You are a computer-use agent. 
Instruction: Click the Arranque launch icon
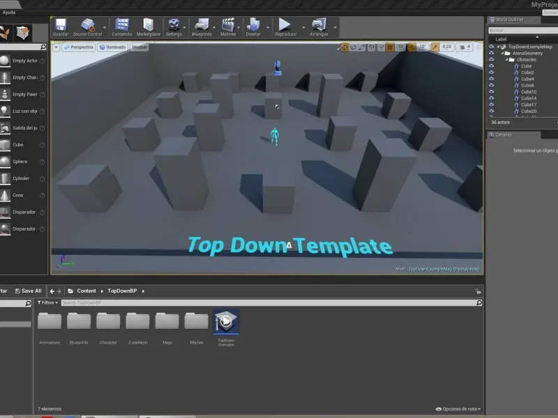(319, 27)
